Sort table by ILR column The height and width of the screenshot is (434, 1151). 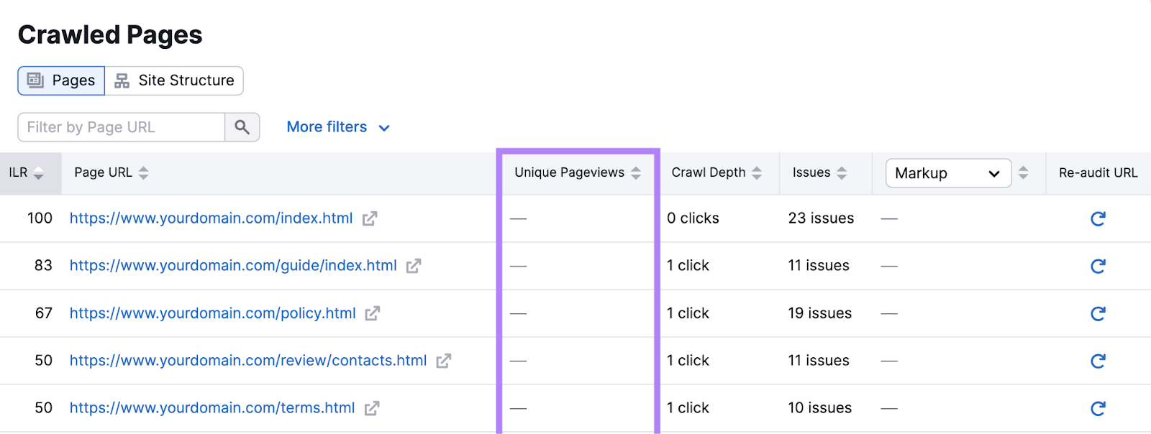coord(38,173)
